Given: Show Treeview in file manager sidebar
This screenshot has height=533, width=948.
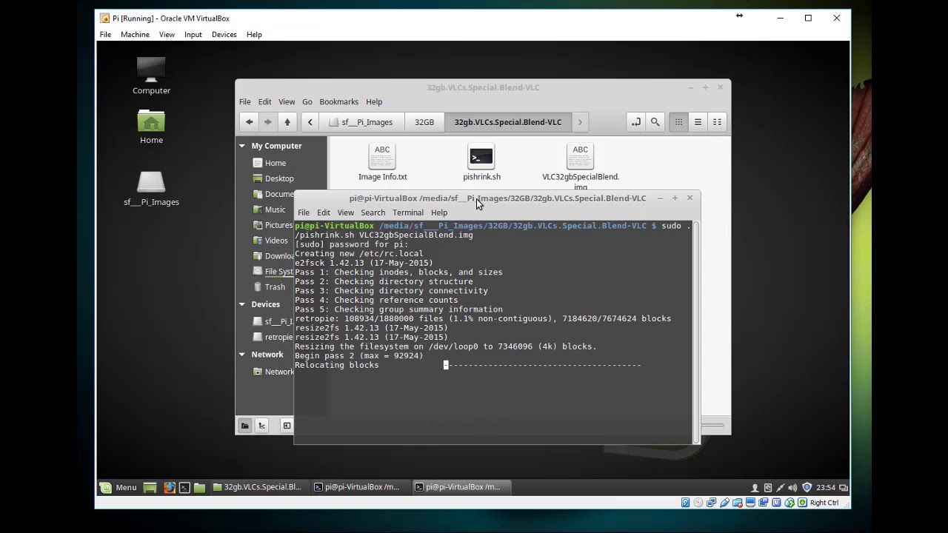Looking at the screenshot, I should [x=261, y=426].
